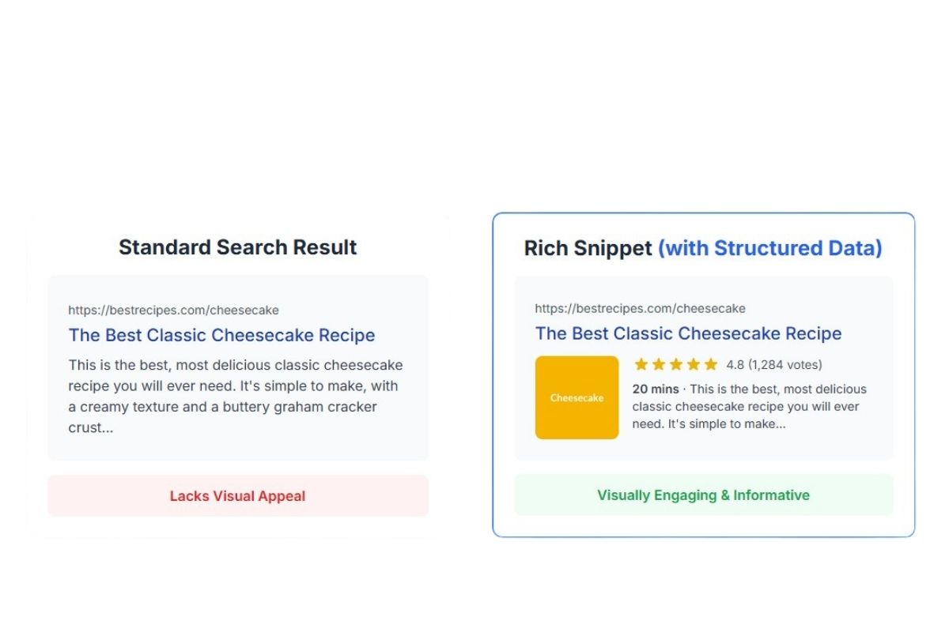Click the bold "20 mins" cook time
Screen dimensions: 949x632
tap(655, 389)
